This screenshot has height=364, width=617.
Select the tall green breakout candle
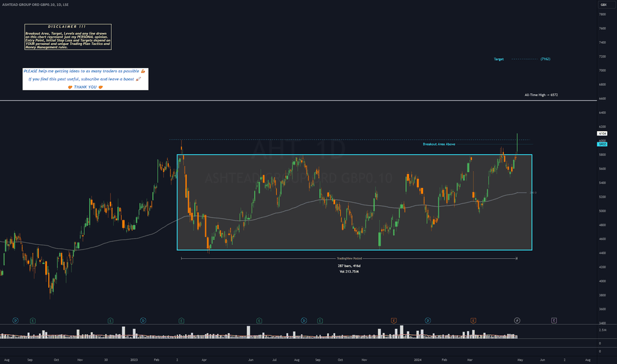tap(517, 144)
